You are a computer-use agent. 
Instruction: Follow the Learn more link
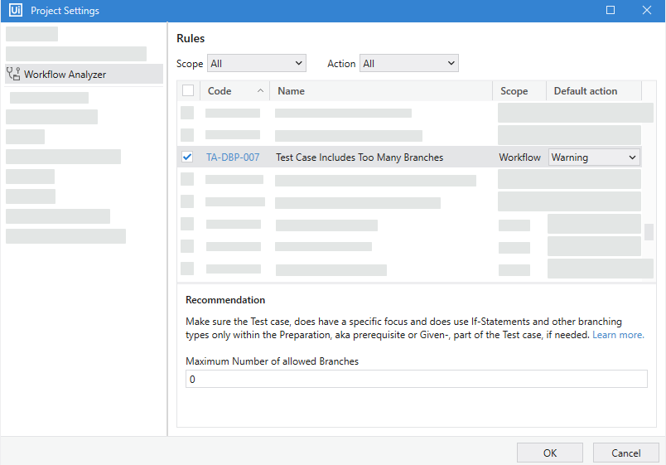618,335
